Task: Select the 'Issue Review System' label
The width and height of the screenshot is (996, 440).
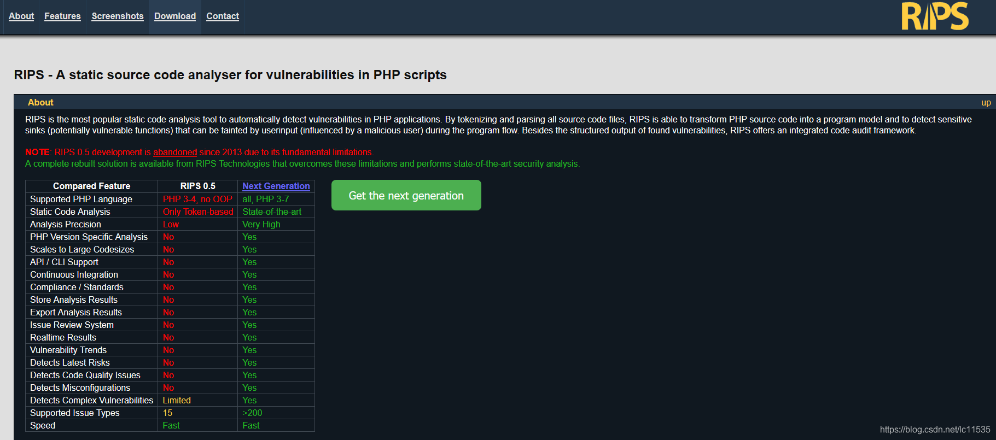Action: coord(72,325)
